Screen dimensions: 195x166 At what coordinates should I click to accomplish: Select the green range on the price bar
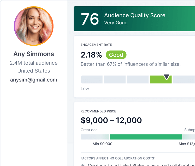point(146,137)
